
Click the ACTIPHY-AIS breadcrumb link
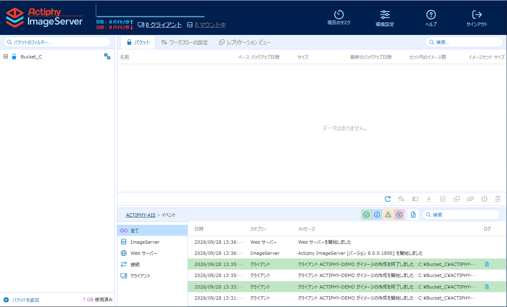click(141, 215)
